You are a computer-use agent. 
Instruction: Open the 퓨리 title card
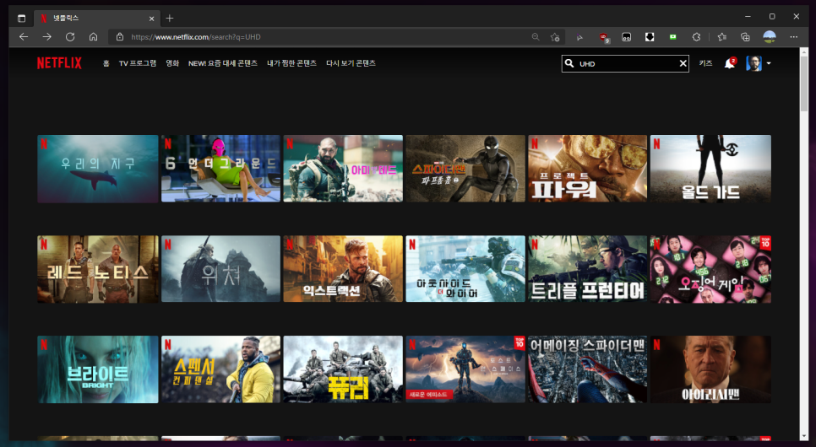[x=343, y=369]
